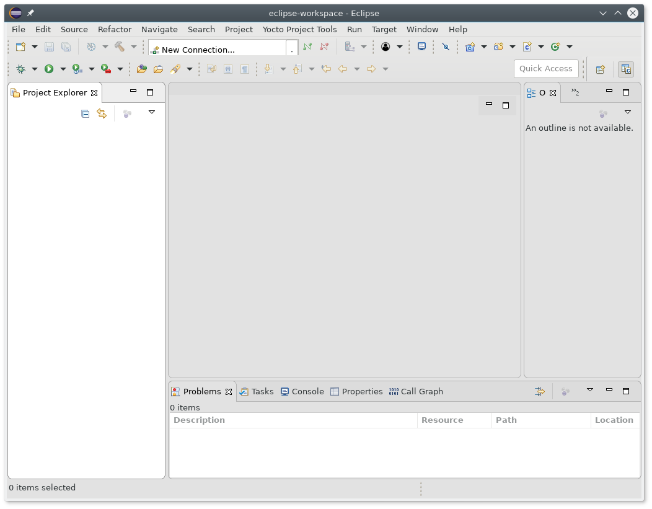Toggle the Search highlighter pen icon
Viewport: 652px width, 509px height.
(x=175, y=69)
